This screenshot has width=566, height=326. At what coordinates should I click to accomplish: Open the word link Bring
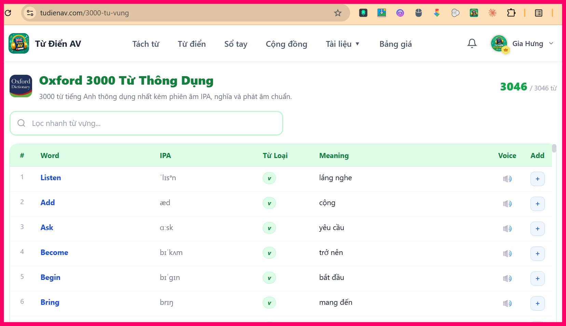point(50,302)
